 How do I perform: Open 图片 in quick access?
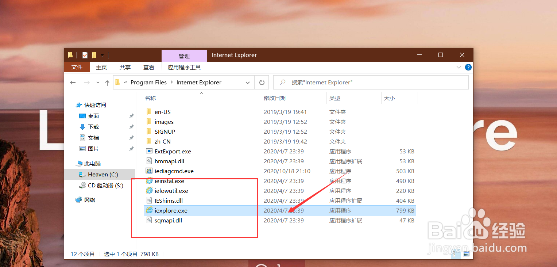[93, 149]
